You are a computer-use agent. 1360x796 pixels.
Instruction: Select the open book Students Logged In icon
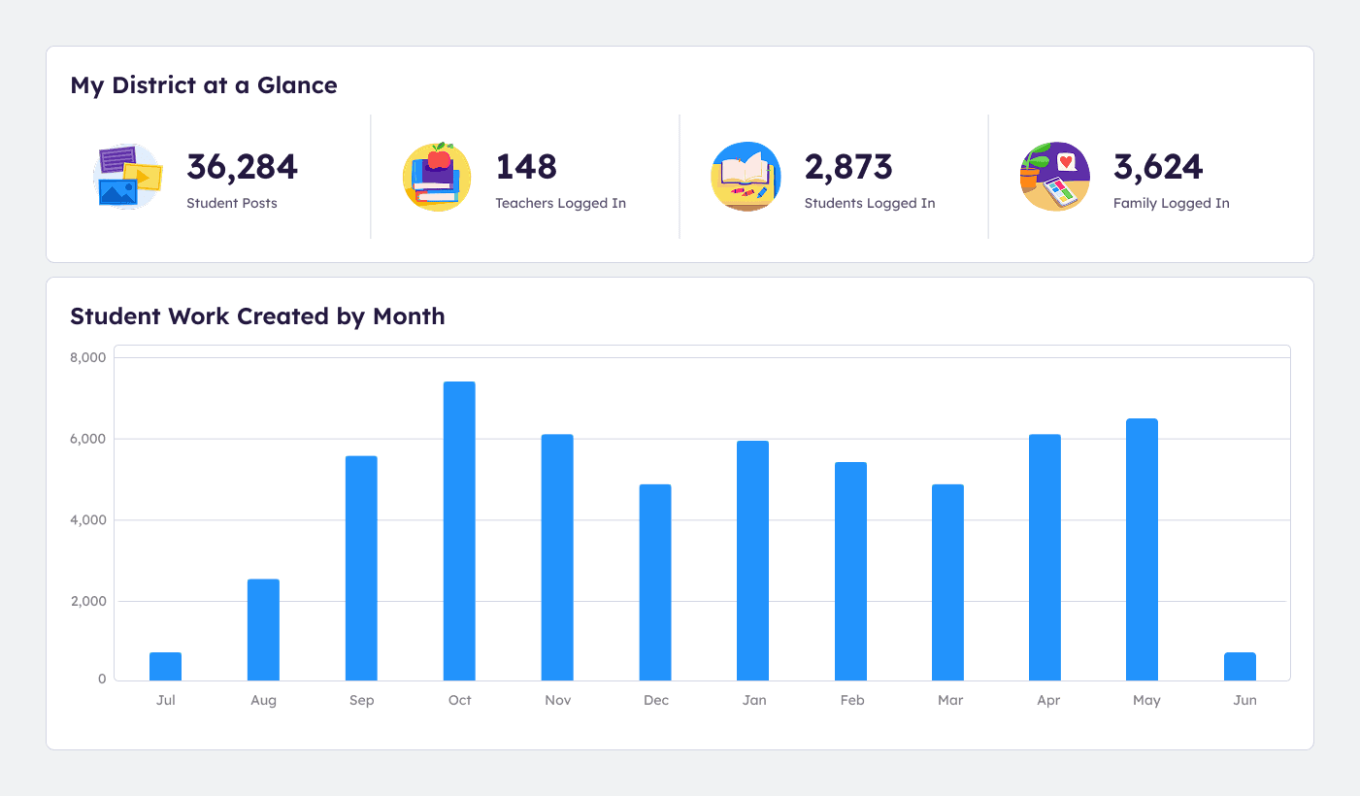pyautogui.click(x=746, y=177)
